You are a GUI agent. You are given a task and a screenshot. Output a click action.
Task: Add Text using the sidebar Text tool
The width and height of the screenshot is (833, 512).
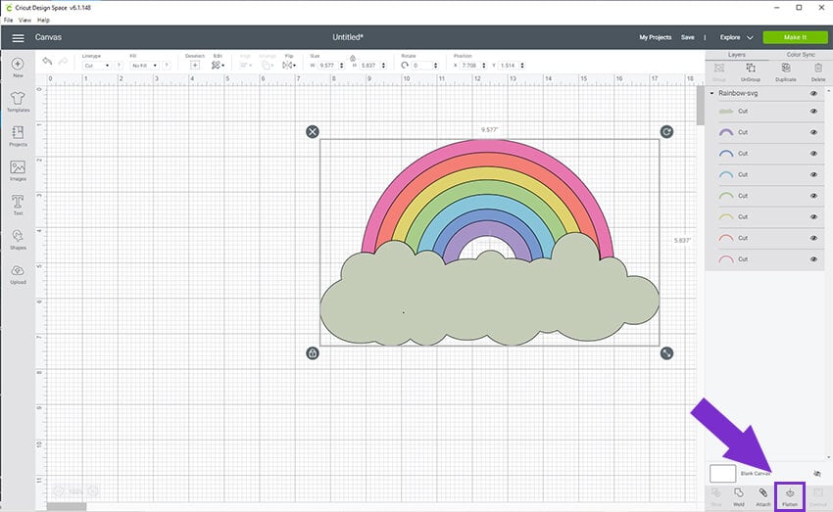pos(18,205)
